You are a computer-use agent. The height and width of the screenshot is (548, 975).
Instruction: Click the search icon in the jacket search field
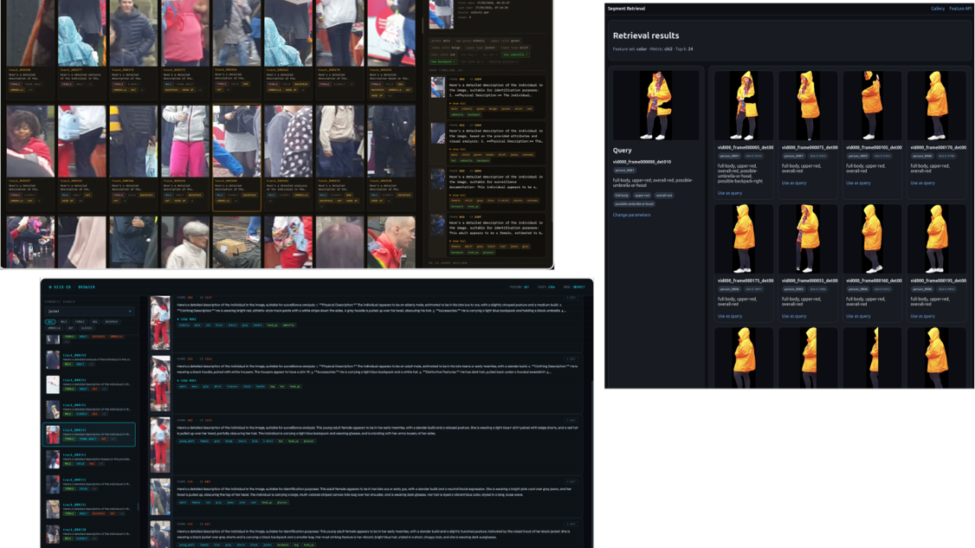(130, 311)
